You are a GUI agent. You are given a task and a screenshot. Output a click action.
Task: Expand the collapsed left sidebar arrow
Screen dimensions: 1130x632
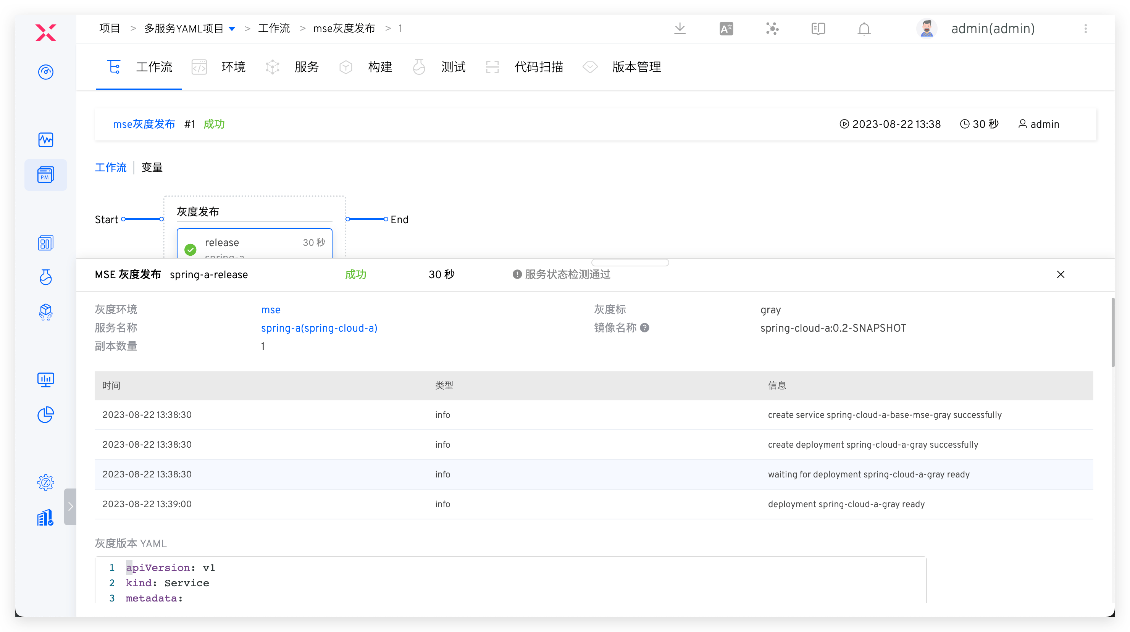click(70, 506)
